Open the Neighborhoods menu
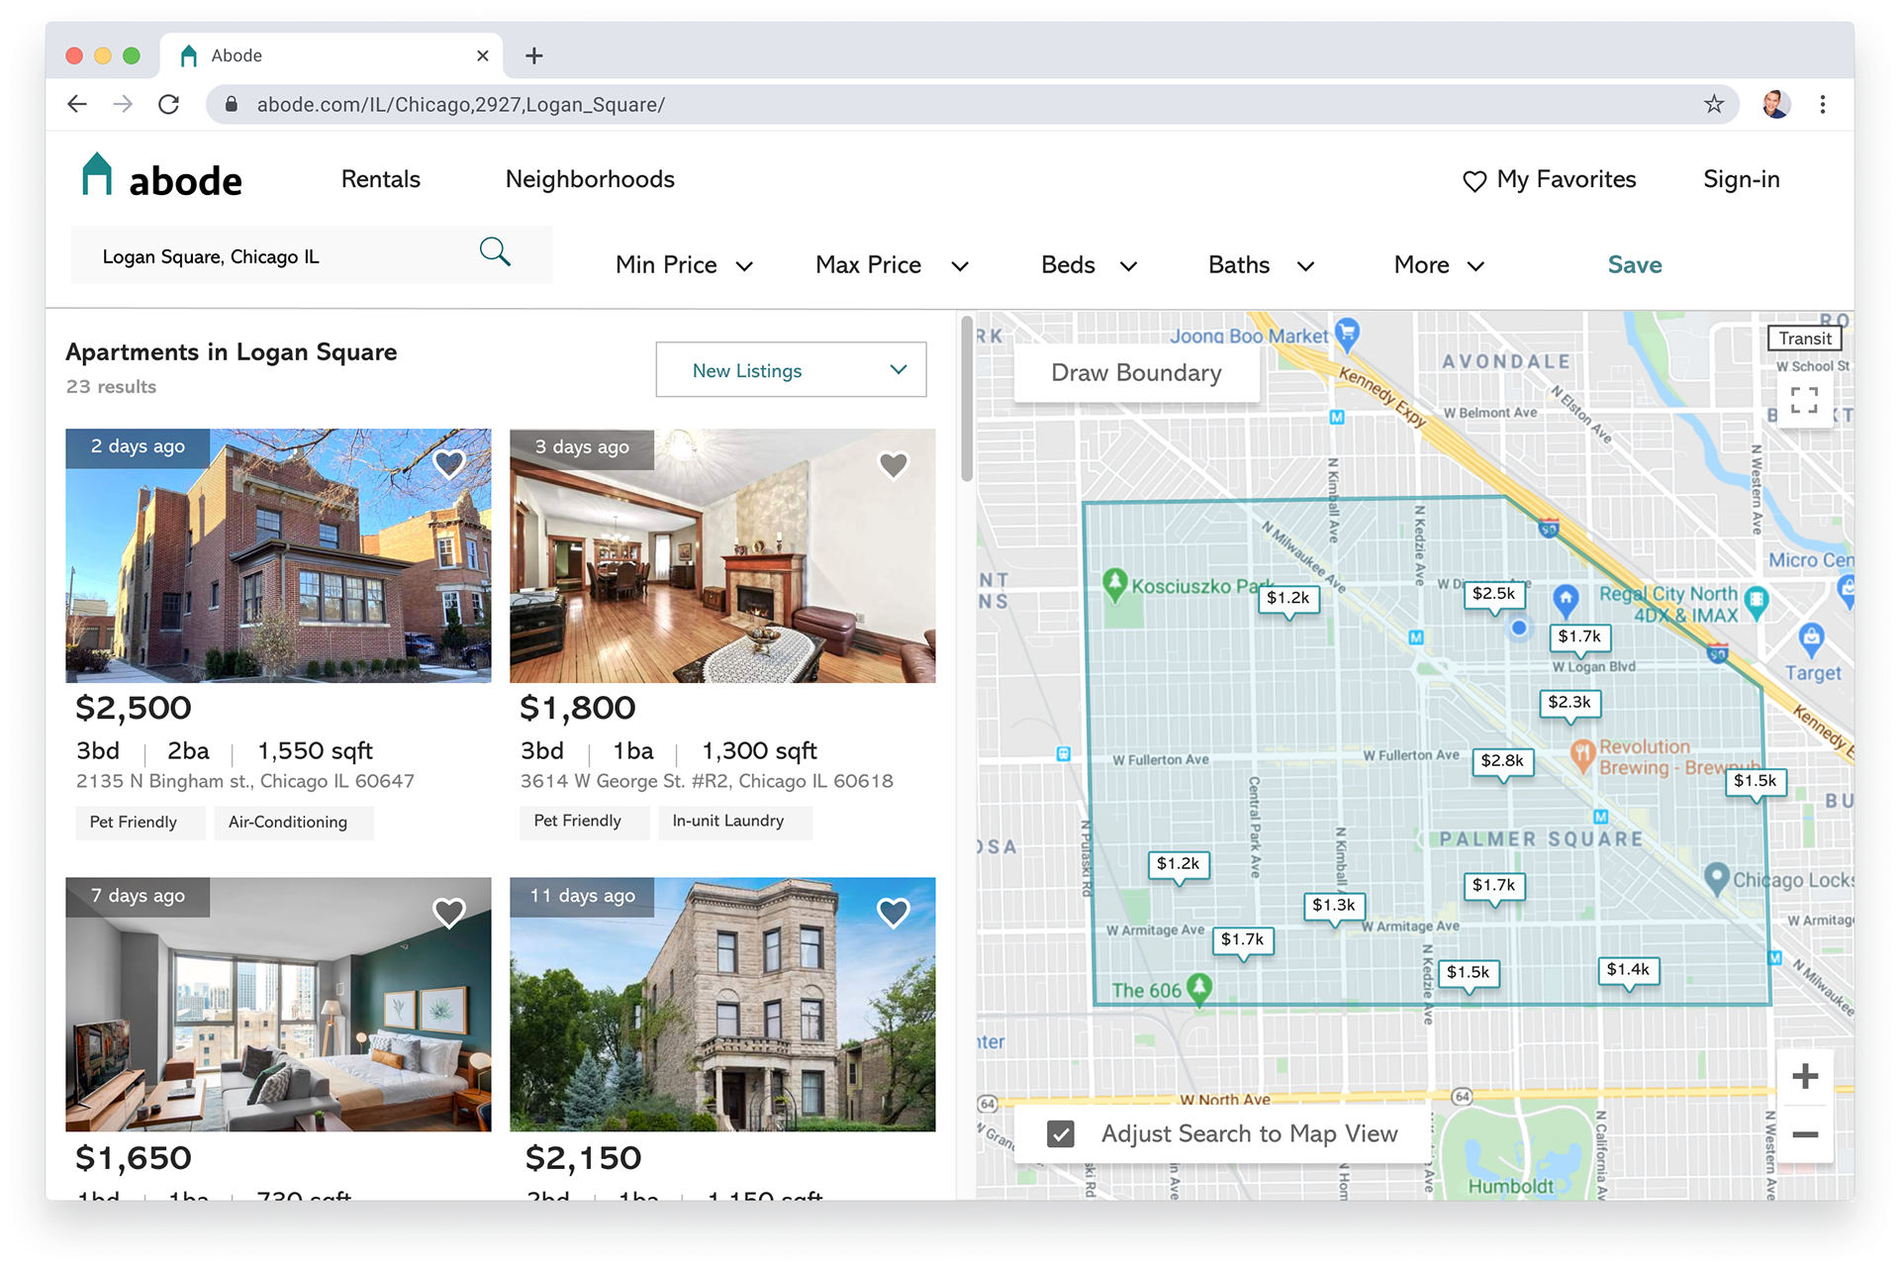The width and height of the screenshot is (1900, 1269). (x=590, y=179)
